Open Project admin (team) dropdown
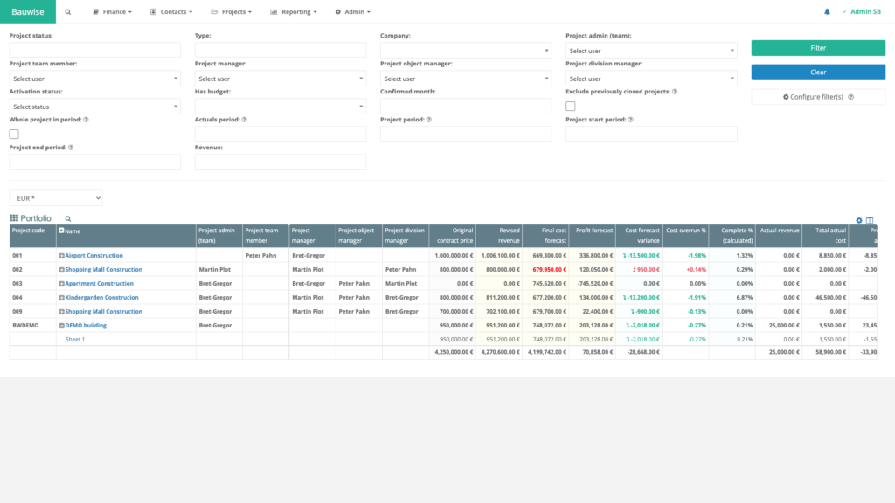This screenshot has height=503, width=895. tap(651, 51)
